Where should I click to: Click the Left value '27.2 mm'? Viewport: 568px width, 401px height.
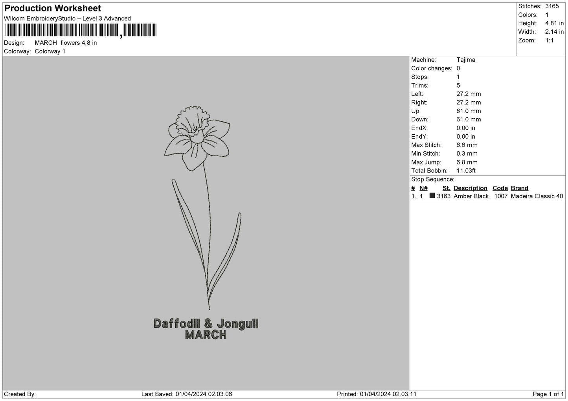coord(469,94)
